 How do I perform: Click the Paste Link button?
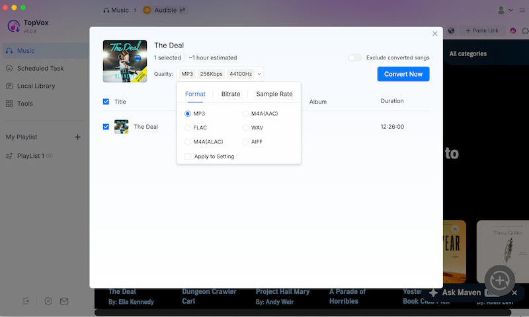point(482,30)
